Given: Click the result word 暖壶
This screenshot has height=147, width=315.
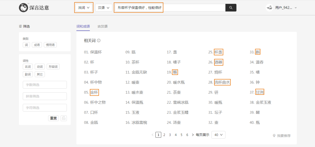Looking at the screenshot, I should (x=135, y=82).
